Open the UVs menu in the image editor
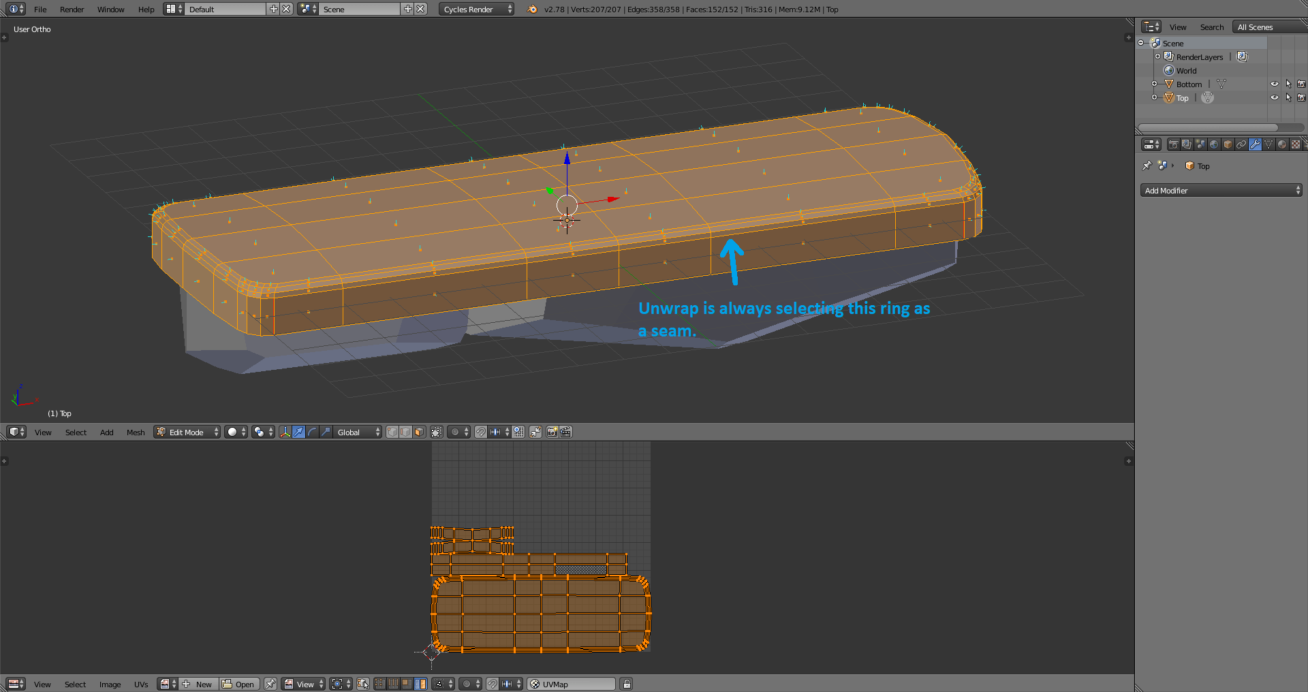Screen dimensions: 1308x692 (141, 685)
